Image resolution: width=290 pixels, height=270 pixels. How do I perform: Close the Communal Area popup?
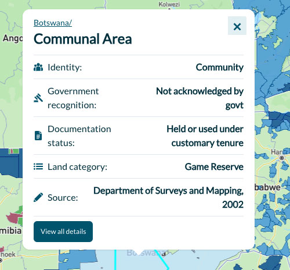click(237, 26)
